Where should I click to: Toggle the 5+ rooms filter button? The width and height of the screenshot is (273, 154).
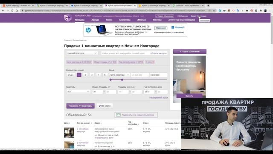[x=105, y=75]
